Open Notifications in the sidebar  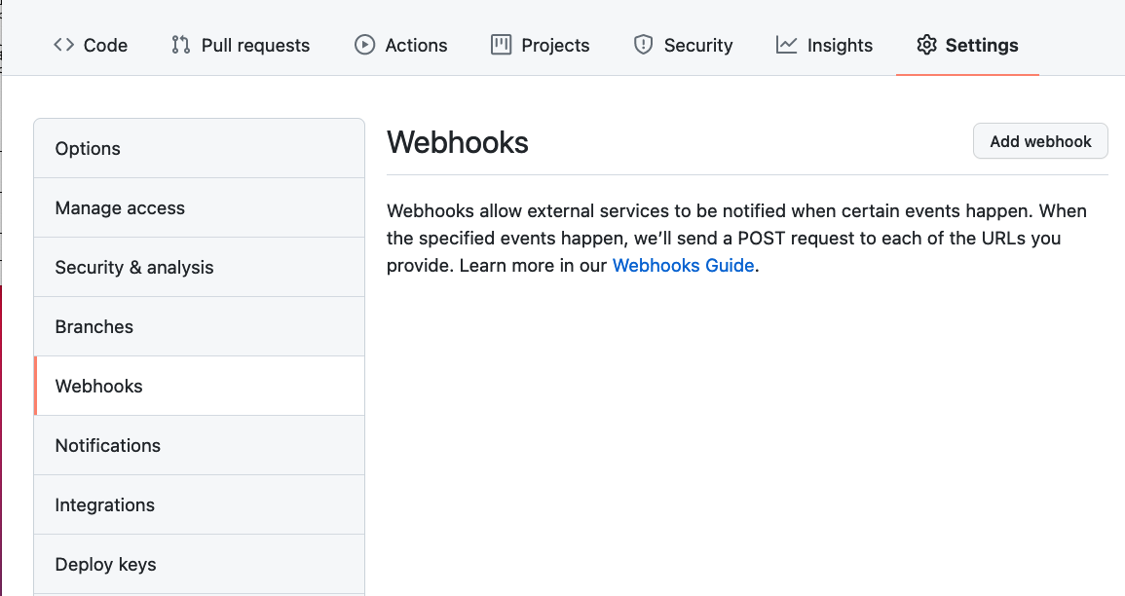click(200, 445)
